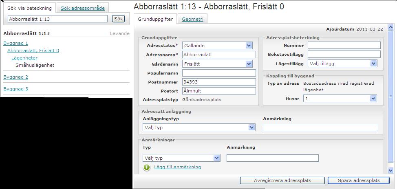Click the Abborraslätt 1:13 bold heading in sidebar

point(26,33)
